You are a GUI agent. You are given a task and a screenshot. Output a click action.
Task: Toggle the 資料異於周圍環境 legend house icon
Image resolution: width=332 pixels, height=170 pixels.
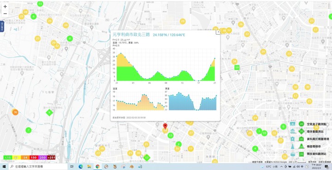301,139
